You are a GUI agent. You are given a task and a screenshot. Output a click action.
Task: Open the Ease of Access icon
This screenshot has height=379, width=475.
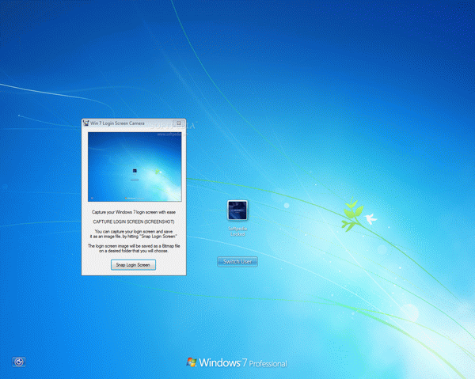point(19,362)
